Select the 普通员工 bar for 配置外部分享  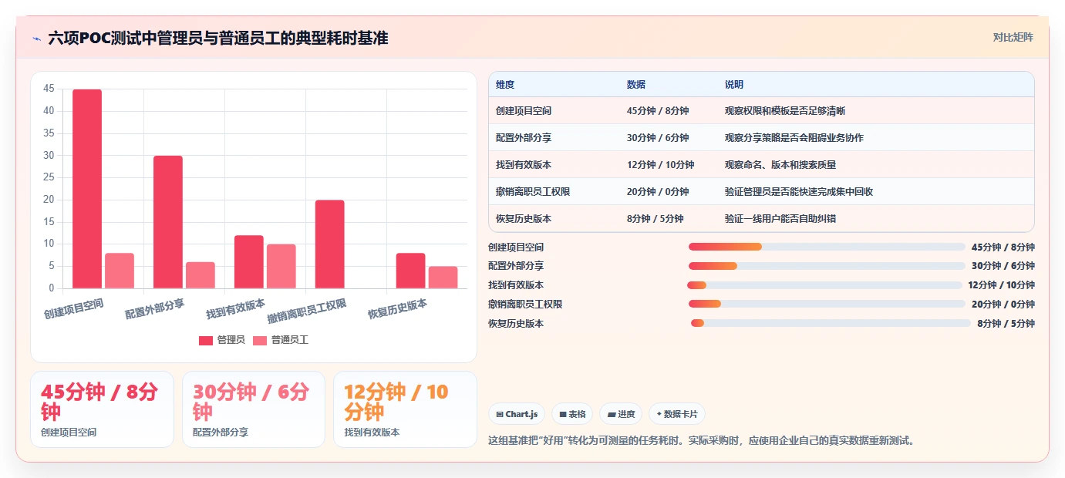tap(201, 275)
